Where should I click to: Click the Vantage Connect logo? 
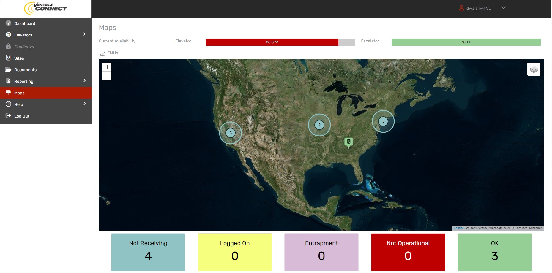click(x=45, y=8)
